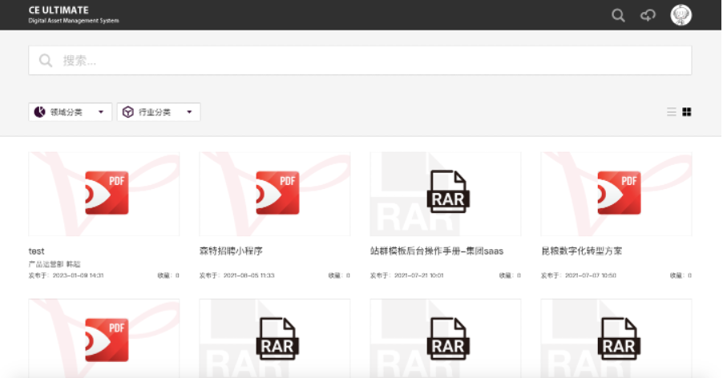Open the RAR thumbnail below the 昆粮数字化转型方案 card
Screen dimensions: 723x378
[x=616, y=339]
